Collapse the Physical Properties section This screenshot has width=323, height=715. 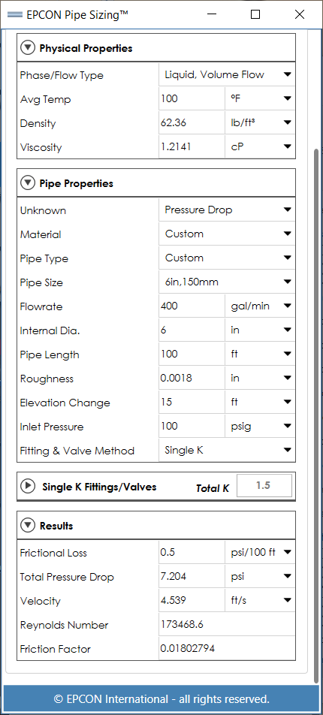(x=28, y=48)
